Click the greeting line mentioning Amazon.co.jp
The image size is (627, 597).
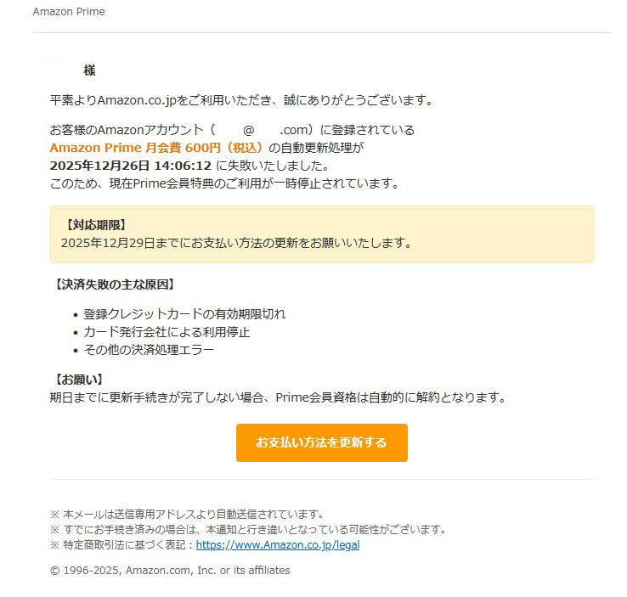(x=241, y=100)
